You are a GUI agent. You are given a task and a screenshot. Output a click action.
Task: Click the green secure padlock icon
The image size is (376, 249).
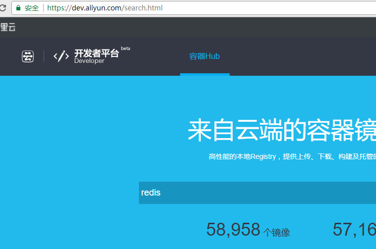tap(18, 8)
